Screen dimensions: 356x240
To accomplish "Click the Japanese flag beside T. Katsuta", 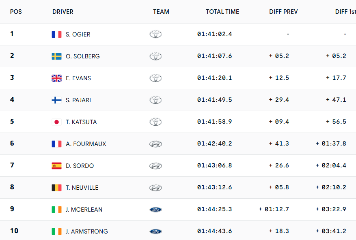I will [56, 122].
